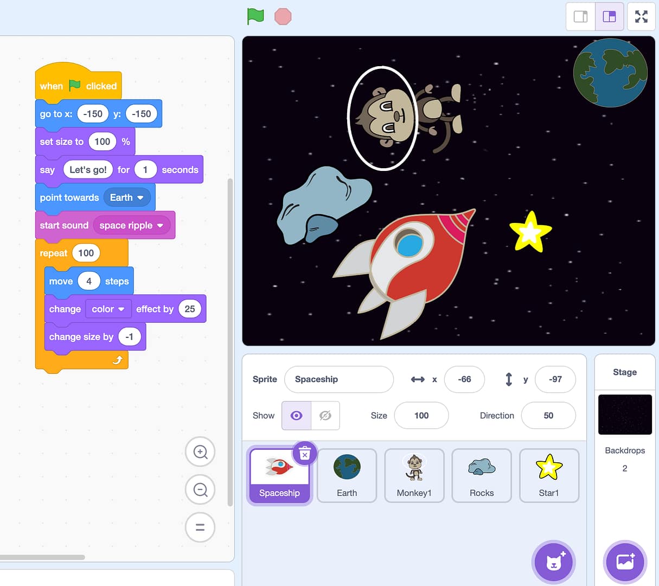The height and width of the screenshot is (586, 659).
Task: Click the green flag to run project
Action: coord(255,16)
